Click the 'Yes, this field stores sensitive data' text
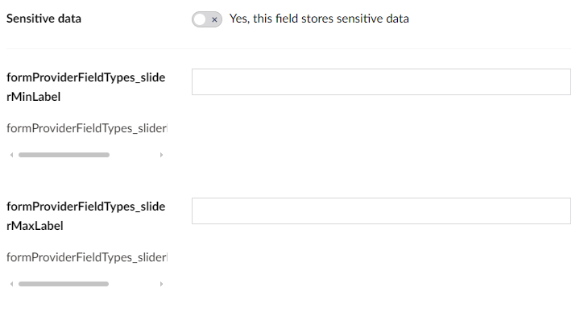Image resolution: width=584 pixels, height=313 pixels. [319, 19]
